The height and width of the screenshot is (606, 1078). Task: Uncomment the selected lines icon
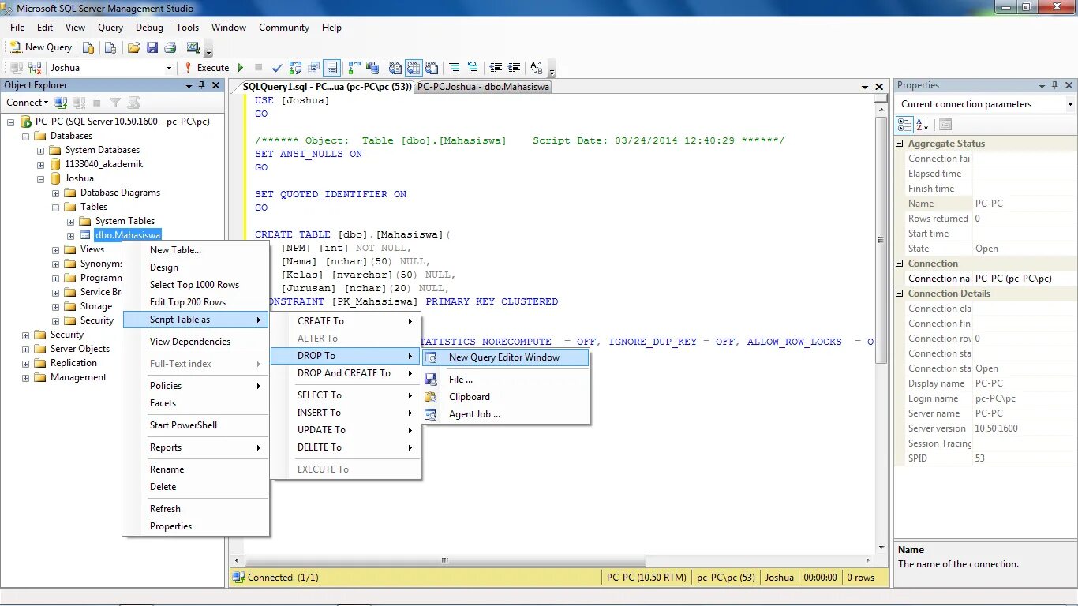[473, 68]
